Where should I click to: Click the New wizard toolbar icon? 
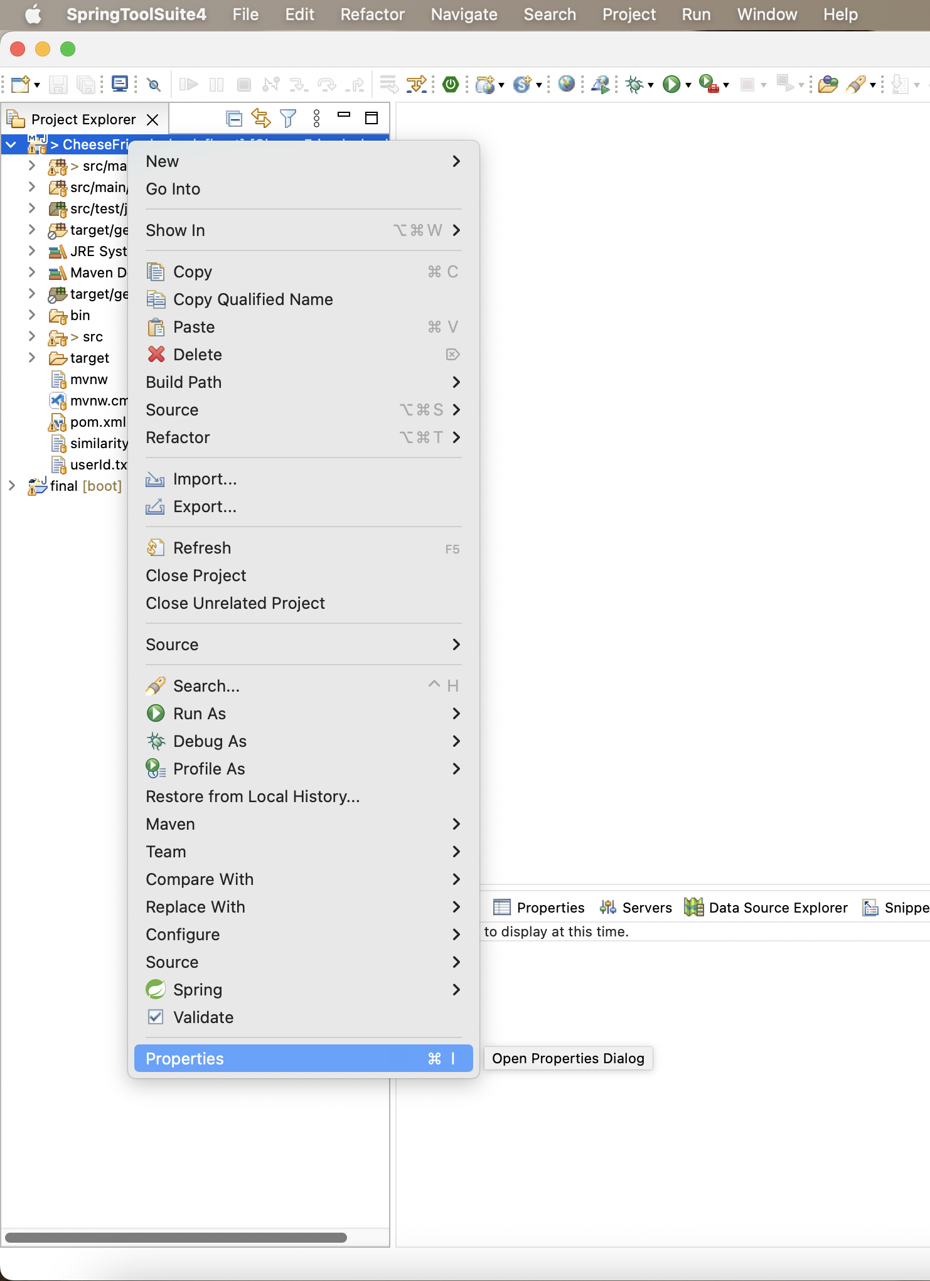coord(20,84)
